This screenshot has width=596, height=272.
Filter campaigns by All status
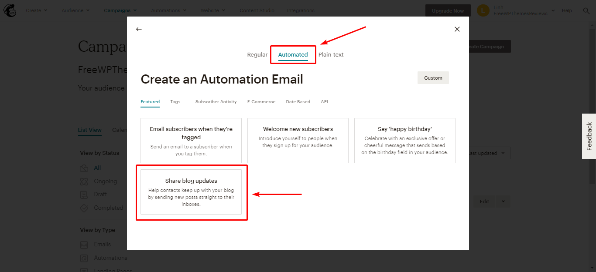click(97, 168)
